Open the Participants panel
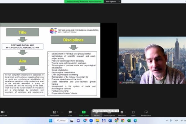This screenshot has width=186, height=124. pos(55,113)
